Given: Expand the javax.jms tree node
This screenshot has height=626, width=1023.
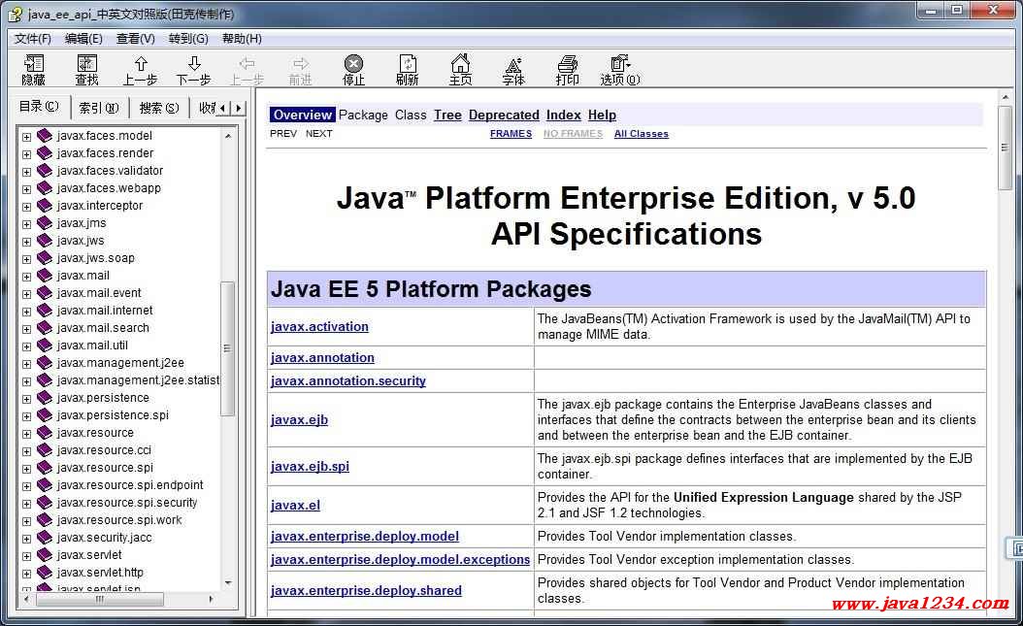Looking at the screenshot, I should [x=27, y=224].
